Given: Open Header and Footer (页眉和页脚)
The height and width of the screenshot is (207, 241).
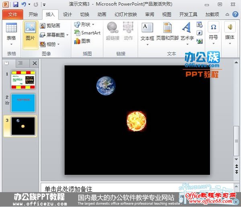Looking at the screenshot, I should tap(167, 32).
